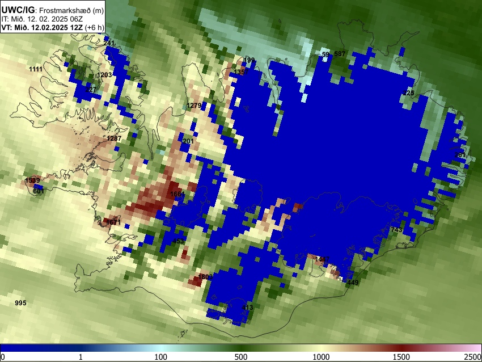Click the map value 995
Screen dimensions: 482x362
point(20,303)
